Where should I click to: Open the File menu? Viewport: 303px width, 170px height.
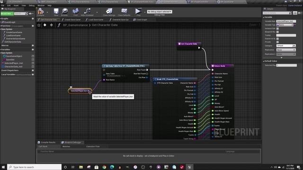tap(2, 6)
